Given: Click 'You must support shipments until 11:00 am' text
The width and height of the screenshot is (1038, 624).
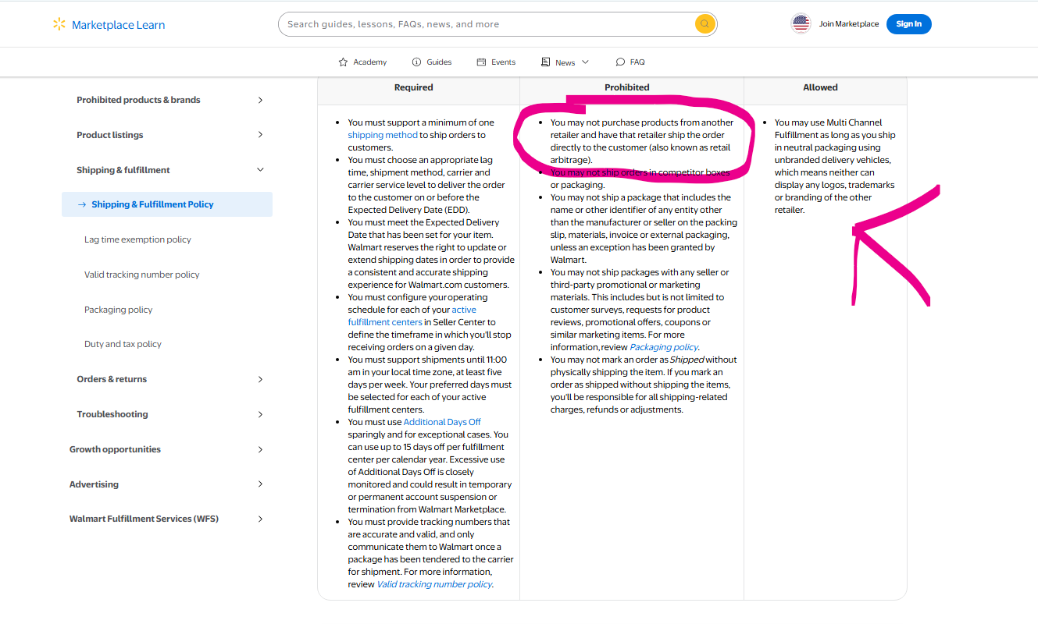Looking at the screenshot, I should pyautogui.click(x=430, y=385).
